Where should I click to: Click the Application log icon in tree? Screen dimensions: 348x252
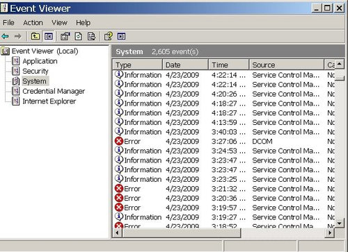point(16,61)
